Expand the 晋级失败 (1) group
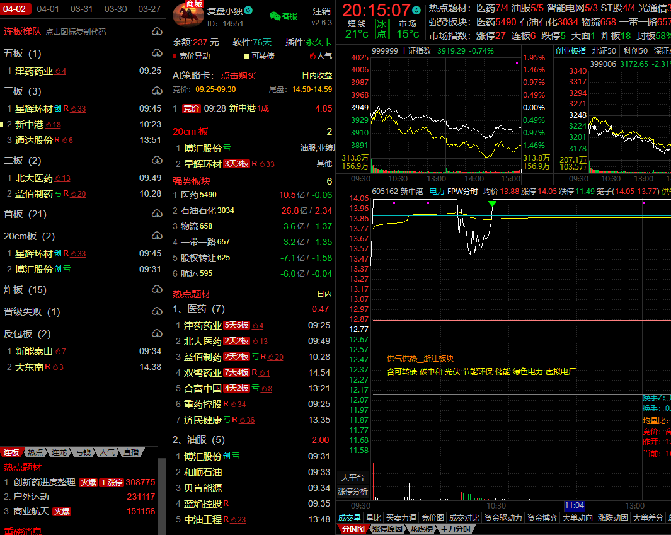This screenshot has width=671, height=535. 32,312
